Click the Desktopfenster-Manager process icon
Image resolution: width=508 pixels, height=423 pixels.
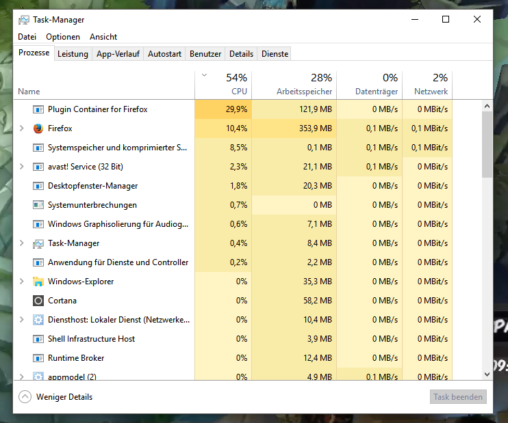38,186
